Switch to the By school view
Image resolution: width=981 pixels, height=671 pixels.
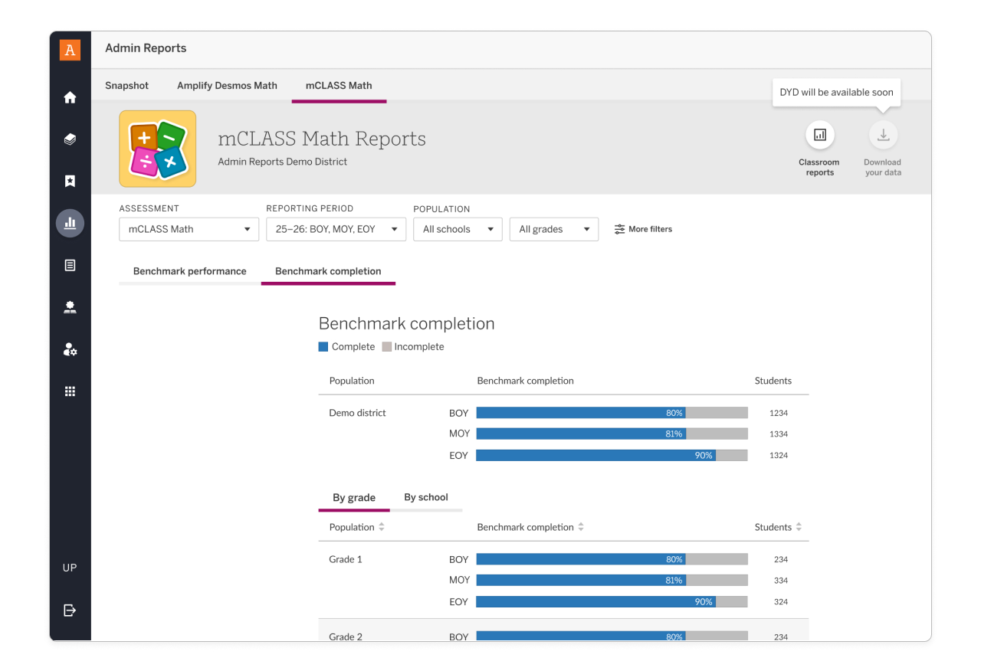(x=427, y=497)
